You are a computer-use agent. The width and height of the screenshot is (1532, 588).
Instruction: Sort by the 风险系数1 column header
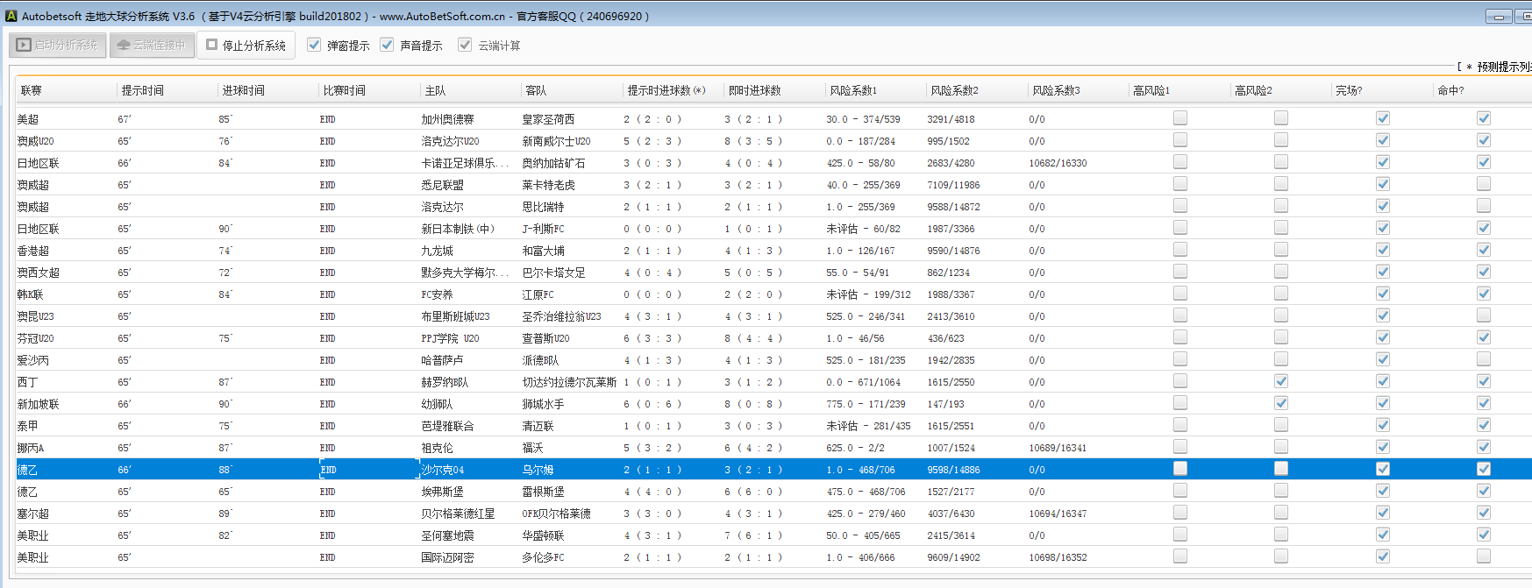coord(852,90)
